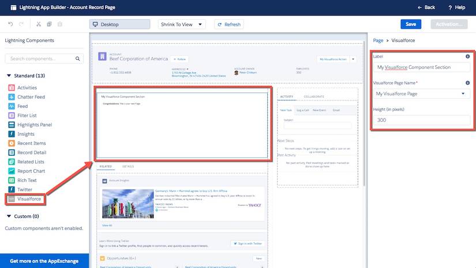
Task: Select the Recent Items component icon
Action: (x=12, y=143)
